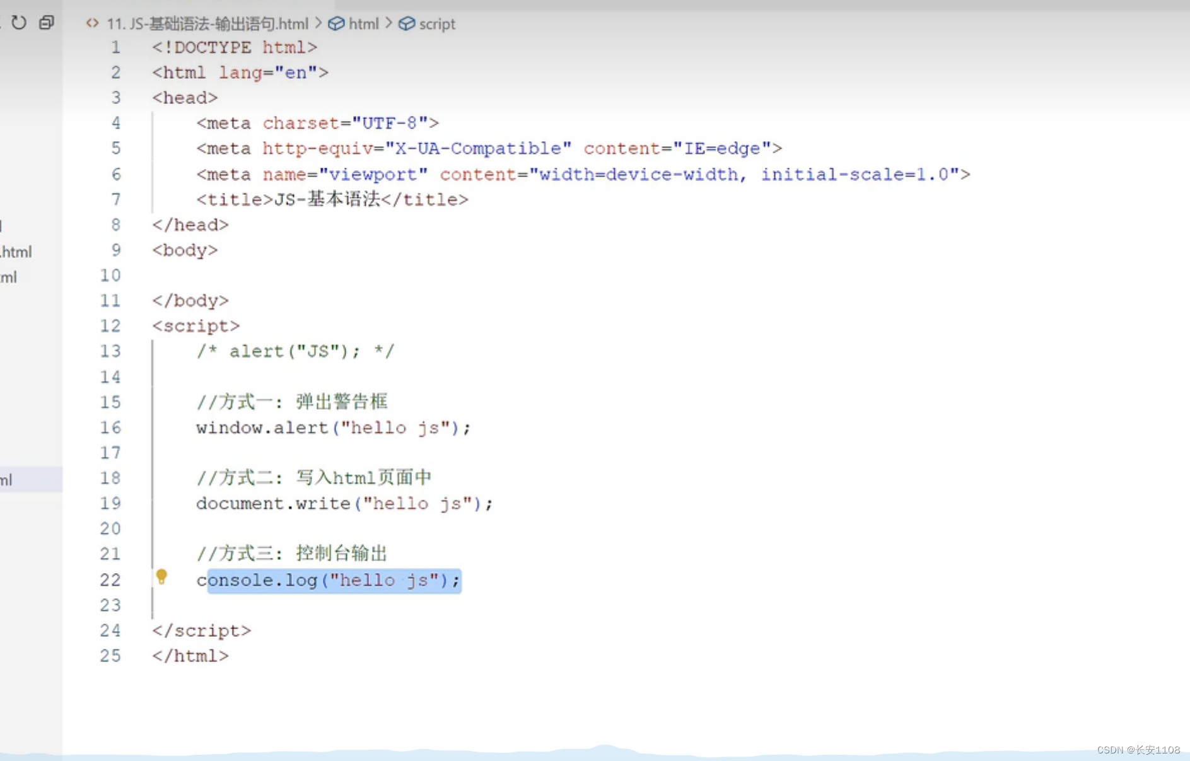Click the file icon in the breadcrumb

point(93,23)
